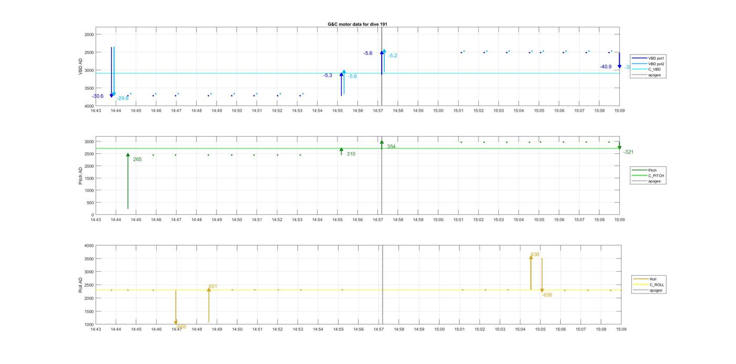Click the dark blue VBD arrow labeled -40.9
Viewport: 736px width, 364px height.
click(619, 60)
